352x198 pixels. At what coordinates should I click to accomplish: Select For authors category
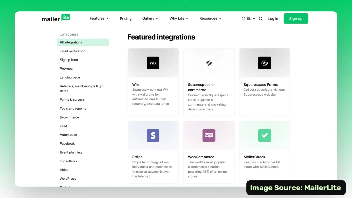pos(68,161)
